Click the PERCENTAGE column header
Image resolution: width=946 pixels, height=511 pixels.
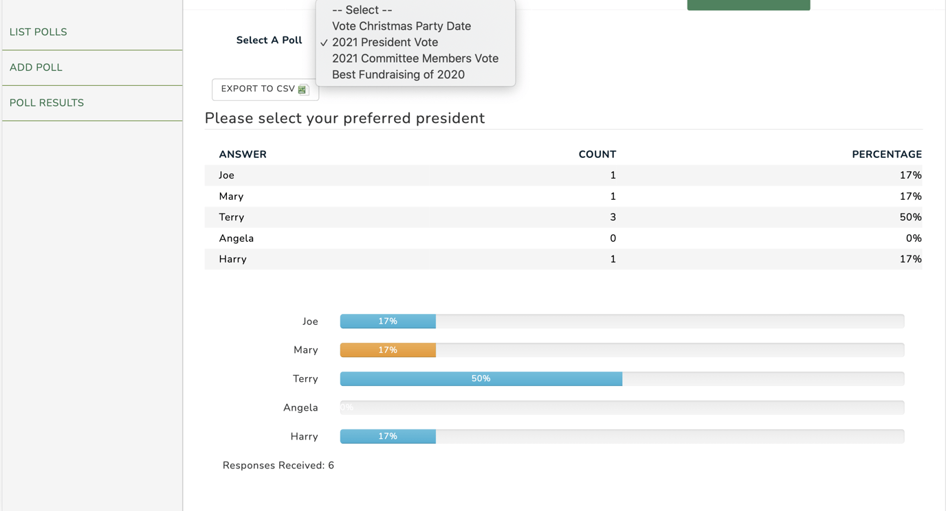887,154
